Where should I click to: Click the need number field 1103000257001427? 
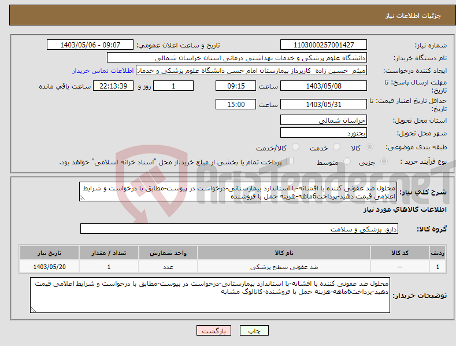point(324,45)
